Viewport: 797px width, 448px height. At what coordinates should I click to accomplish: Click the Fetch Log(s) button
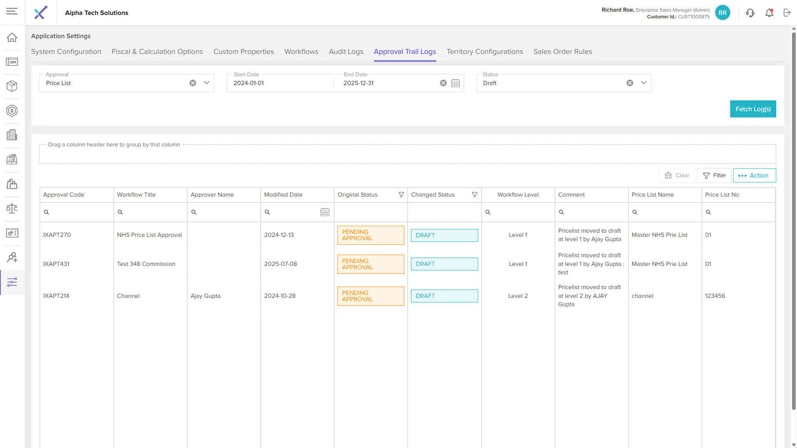tap(753, 109)
